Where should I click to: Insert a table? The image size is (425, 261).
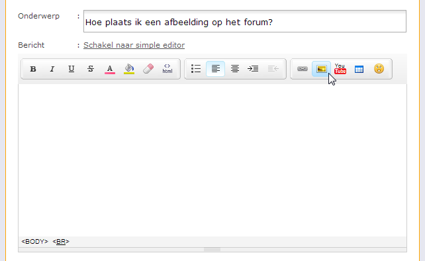(x=359, y=70)
